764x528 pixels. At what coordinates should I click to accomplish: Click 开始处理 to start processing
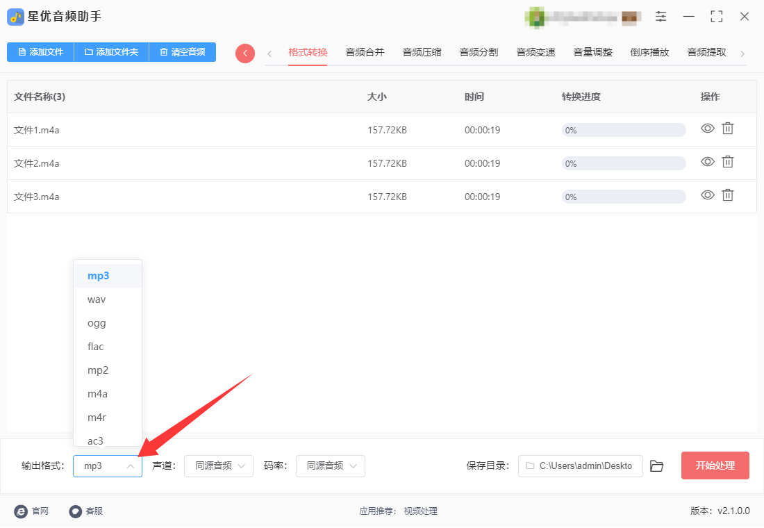tap(715, 465)
